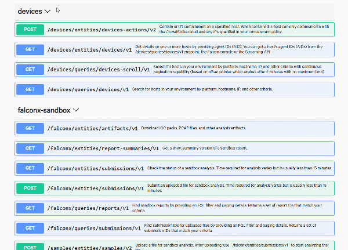Open path /falconx/queries/reports/v1
Screen dimensions: 348x250
pos(88,208)
